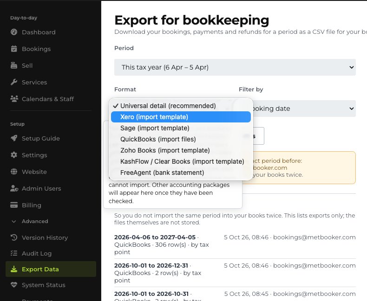This screenshot has width=367, height=301.
Task: Click the Bookings calendar icon
Action: click(14, 49)
